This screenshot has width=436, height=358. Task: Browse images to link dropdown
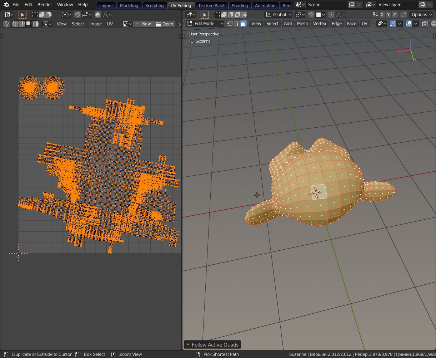127,24
